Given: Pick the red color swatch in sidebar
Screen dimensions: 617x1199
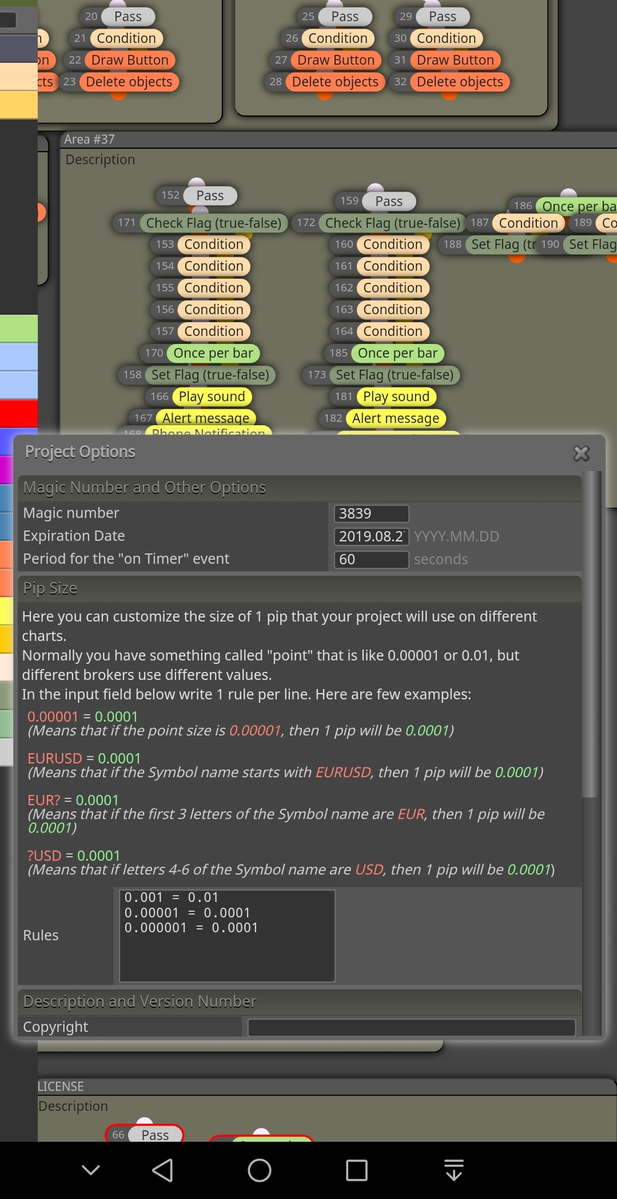Looking at the screenshot, I should tap(18, 413).
